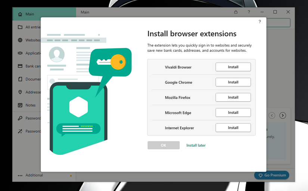Click Google Chrome label text

178,83
